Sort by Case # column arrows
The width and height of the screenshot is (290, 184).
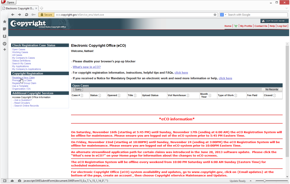point(82,95)
